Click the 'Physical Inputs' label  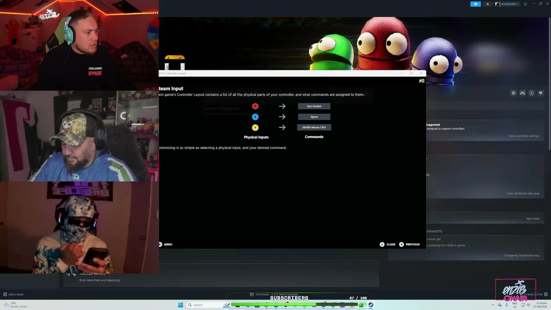click(x=256, y=137)
